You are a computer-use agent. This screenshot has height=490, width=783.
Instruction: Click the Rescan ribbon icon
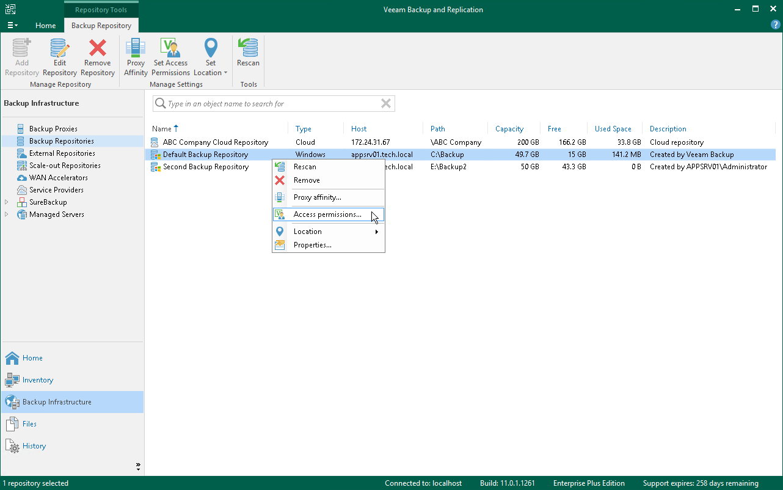pos(248,48)
